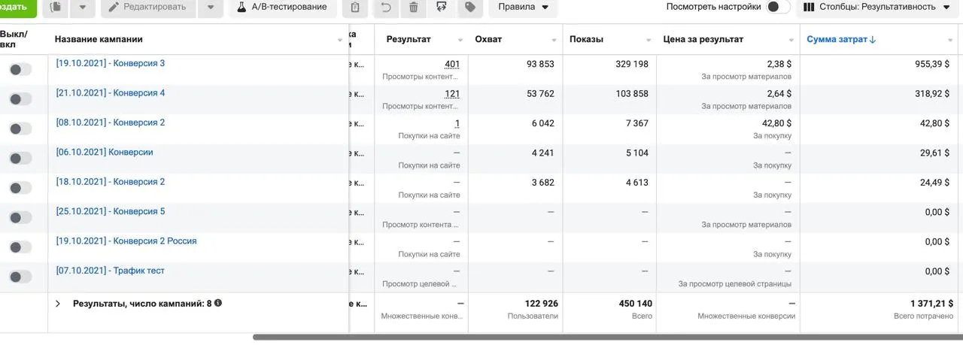Click spend value 24,49 $
Screen dimensions: 963x348
pyautogui.click(x=936, y=183)
